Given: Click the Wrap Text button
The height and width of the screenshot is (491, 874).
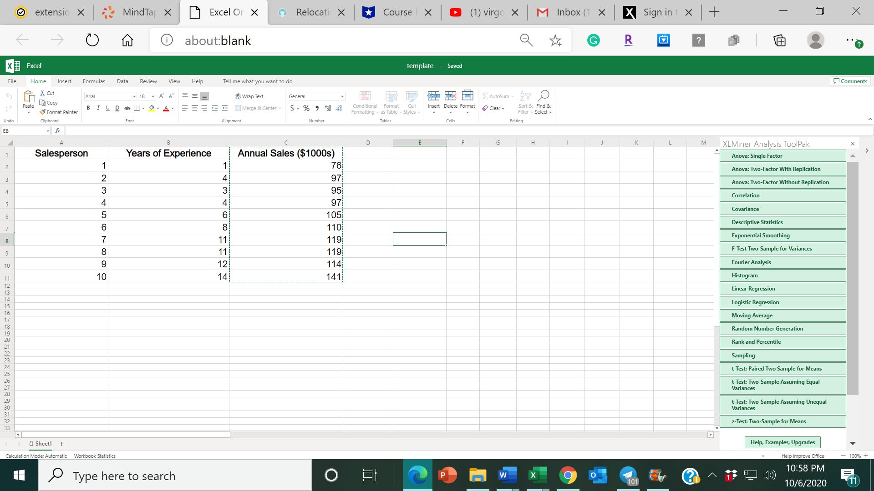Looking at the screenshot, I should click(x=249, y=96).
